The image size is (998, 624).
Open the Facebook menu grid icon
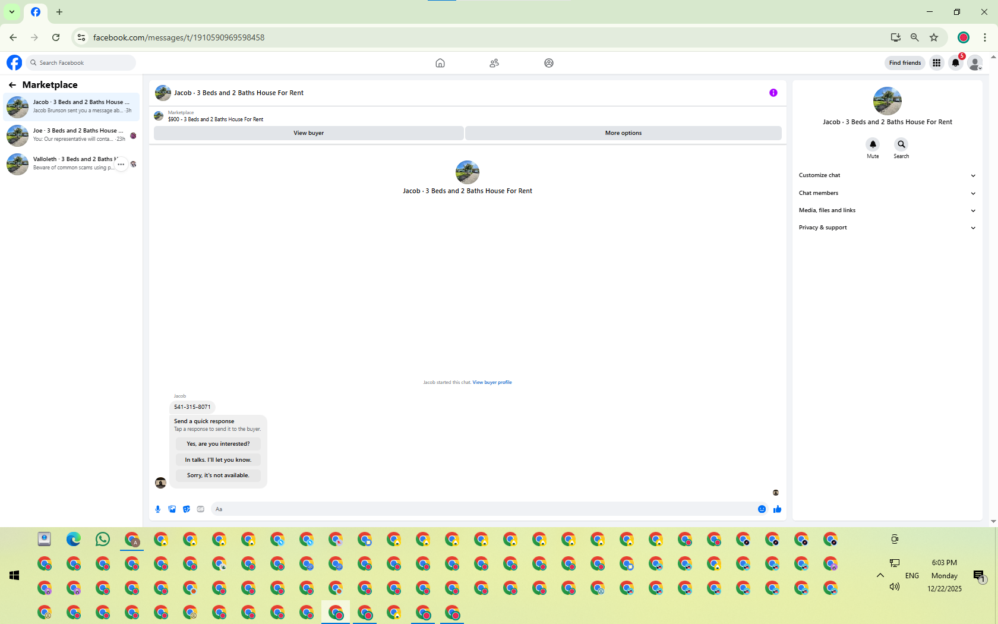point(937,62)
